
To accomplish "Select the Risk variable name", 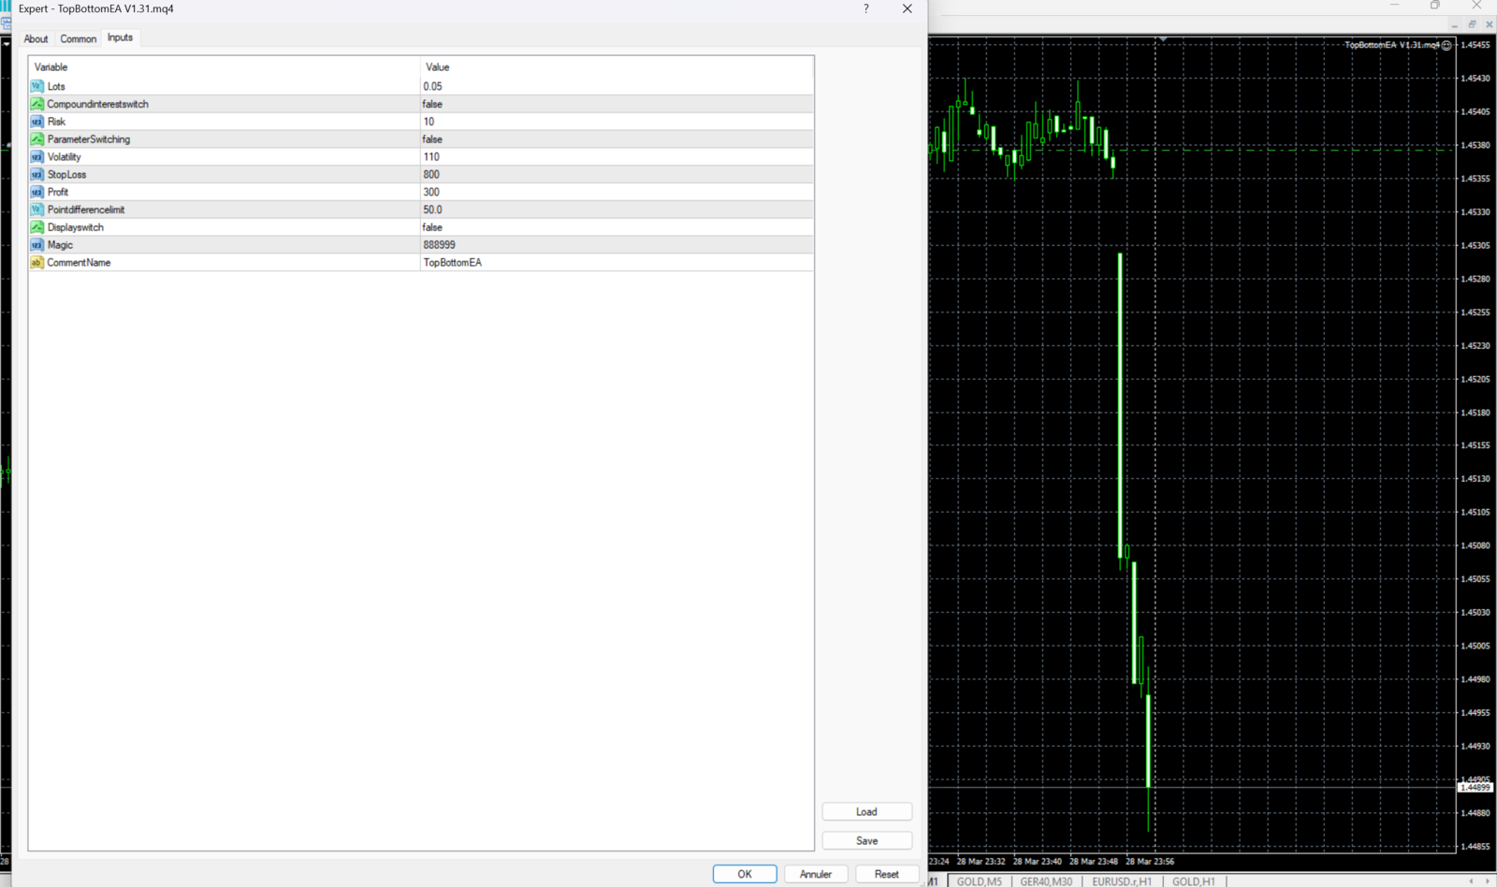I will 57,122.
